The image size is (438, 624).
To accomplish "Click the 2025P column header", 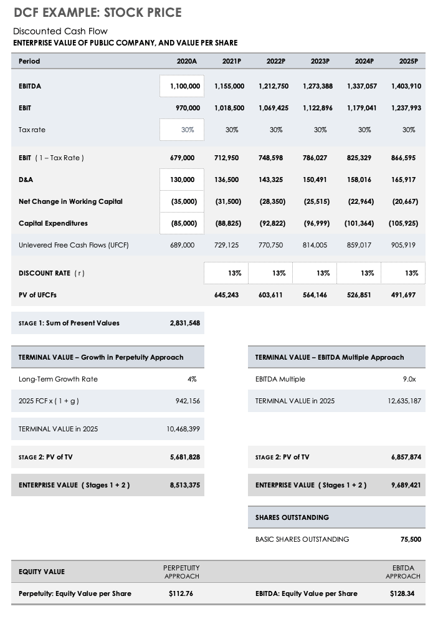I will coord(408,61).
